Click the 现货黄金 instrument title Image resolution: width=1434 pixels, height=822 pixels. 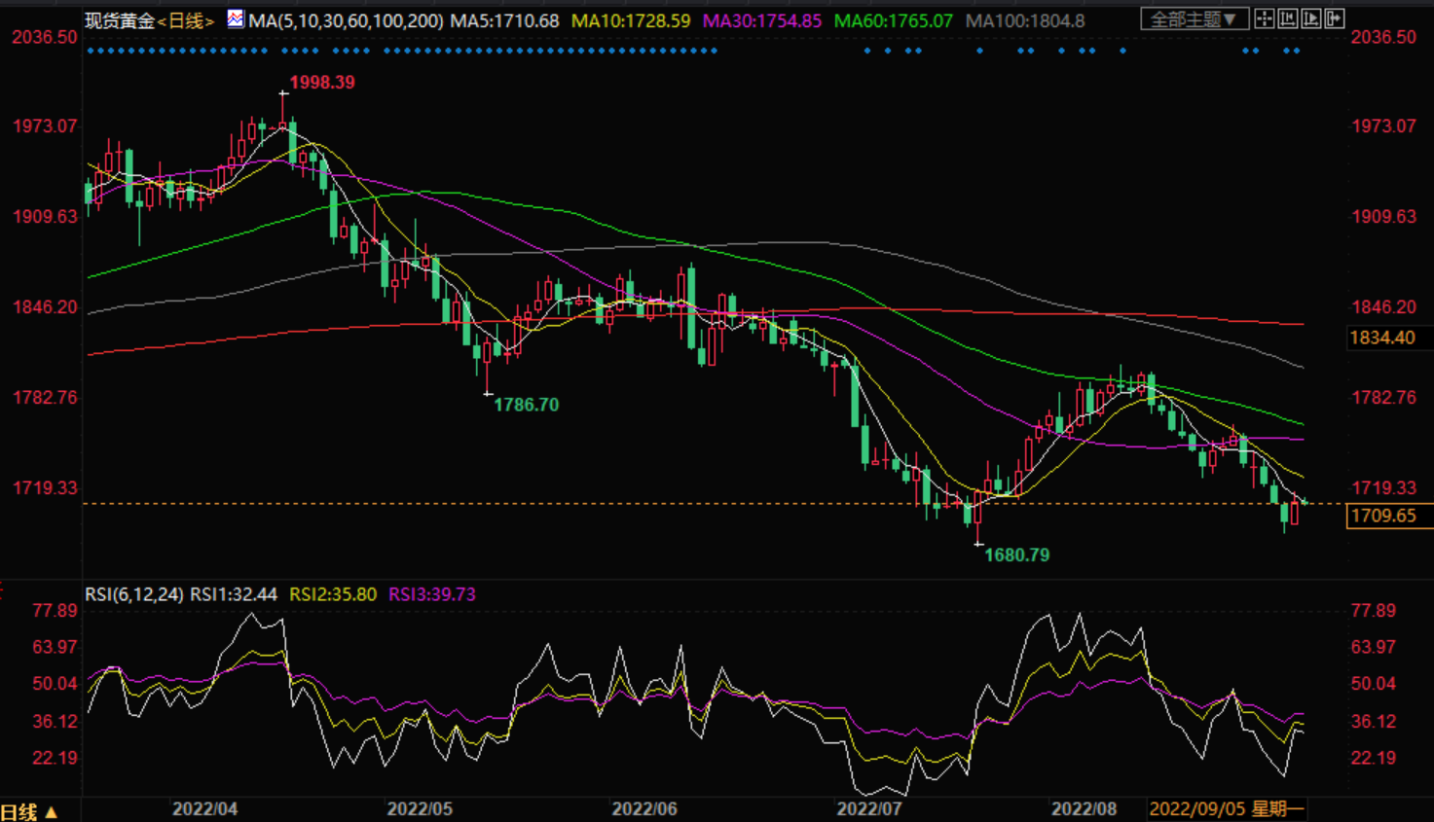tap(120, 20)
